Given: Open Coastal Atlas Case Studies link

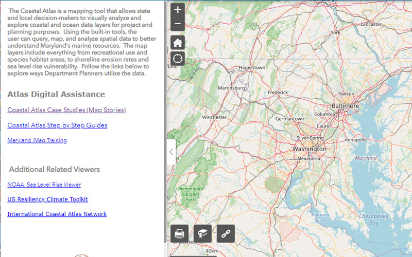Looking at the screenshot, I should (66, 110).
